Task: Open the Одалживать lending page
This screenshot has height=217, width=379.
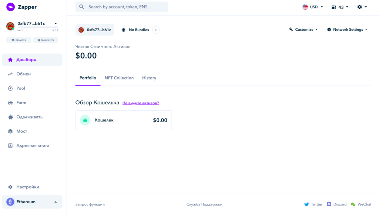Action: pyautogui.click(x=29, y=117)
